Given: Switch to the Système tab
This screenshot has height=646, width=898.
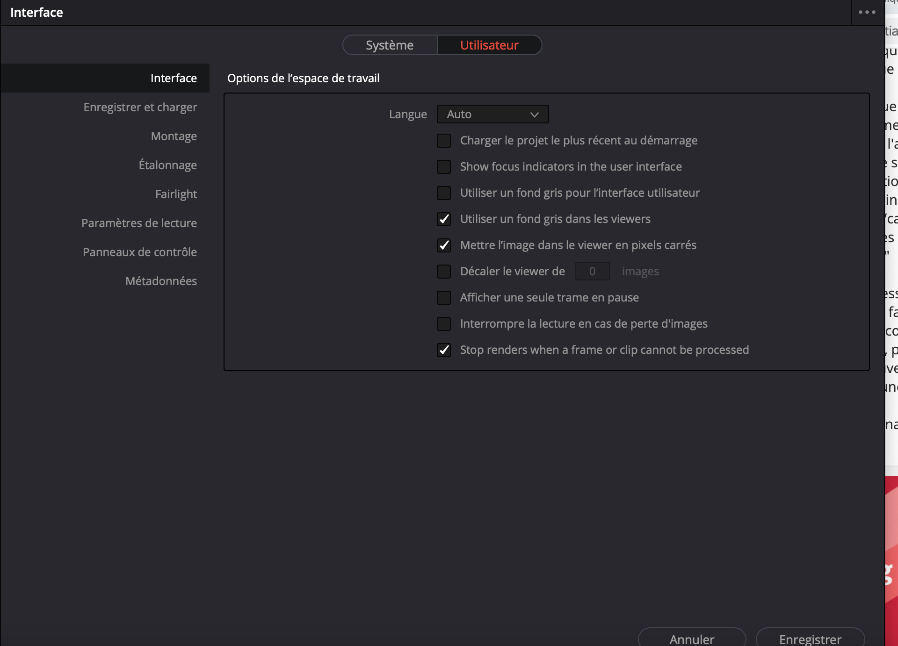Looking at the screenshot, I should tap(390, 45).
